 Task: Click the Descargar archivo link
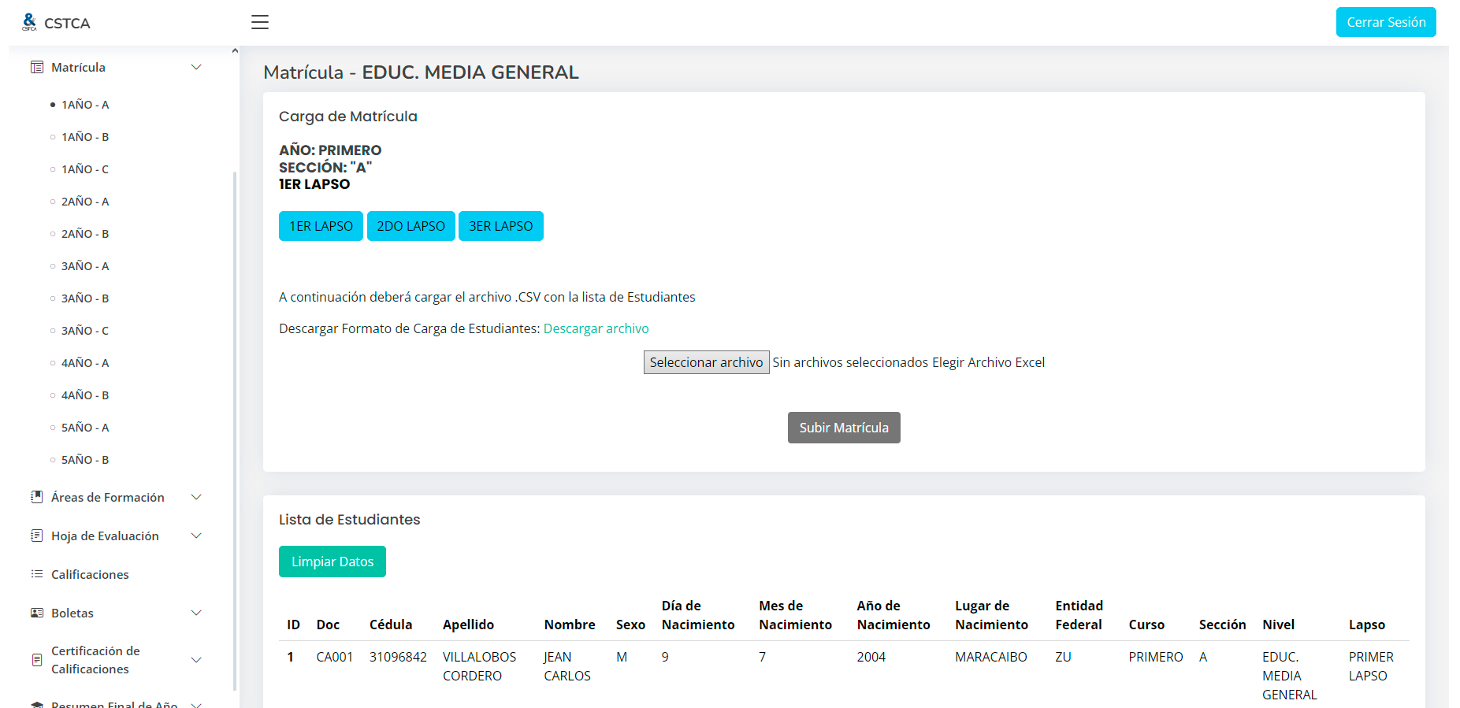coord(596,328)
